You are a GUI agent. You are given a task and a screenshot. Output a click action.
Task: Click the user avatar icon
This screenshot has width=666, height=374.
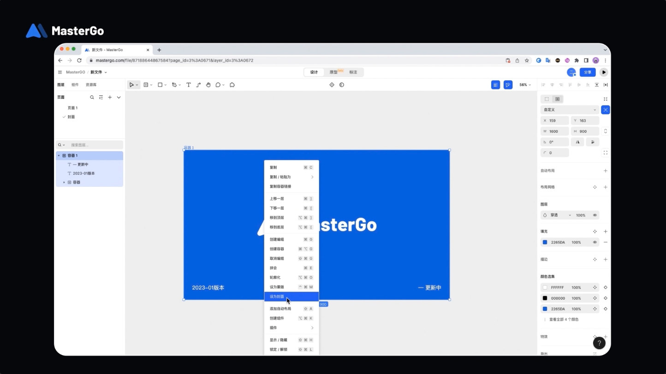pyautogui.click(x=571, y=72)
